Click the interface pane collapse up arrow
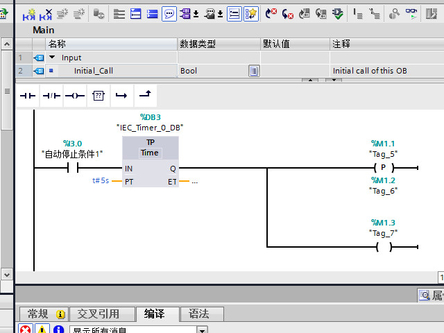 [310, 80]
